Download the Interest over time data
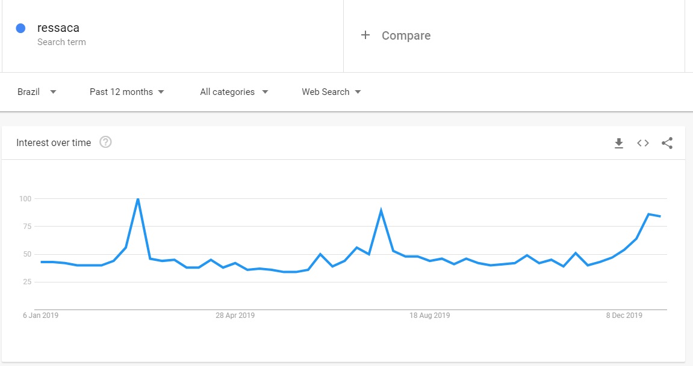693x366 pixels. (619, 143)
